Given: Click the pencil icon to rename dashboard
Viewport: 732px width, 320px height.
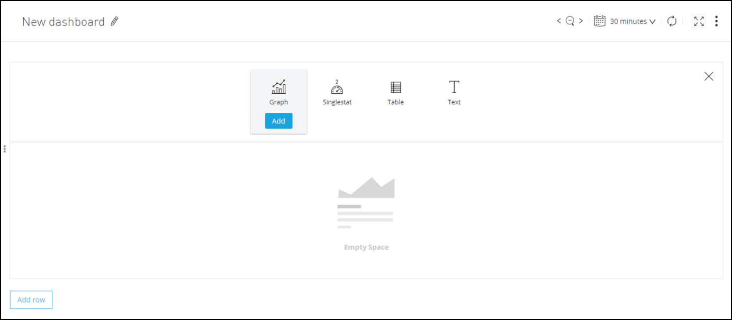Looking at the screenshot, I should [115, 22].
